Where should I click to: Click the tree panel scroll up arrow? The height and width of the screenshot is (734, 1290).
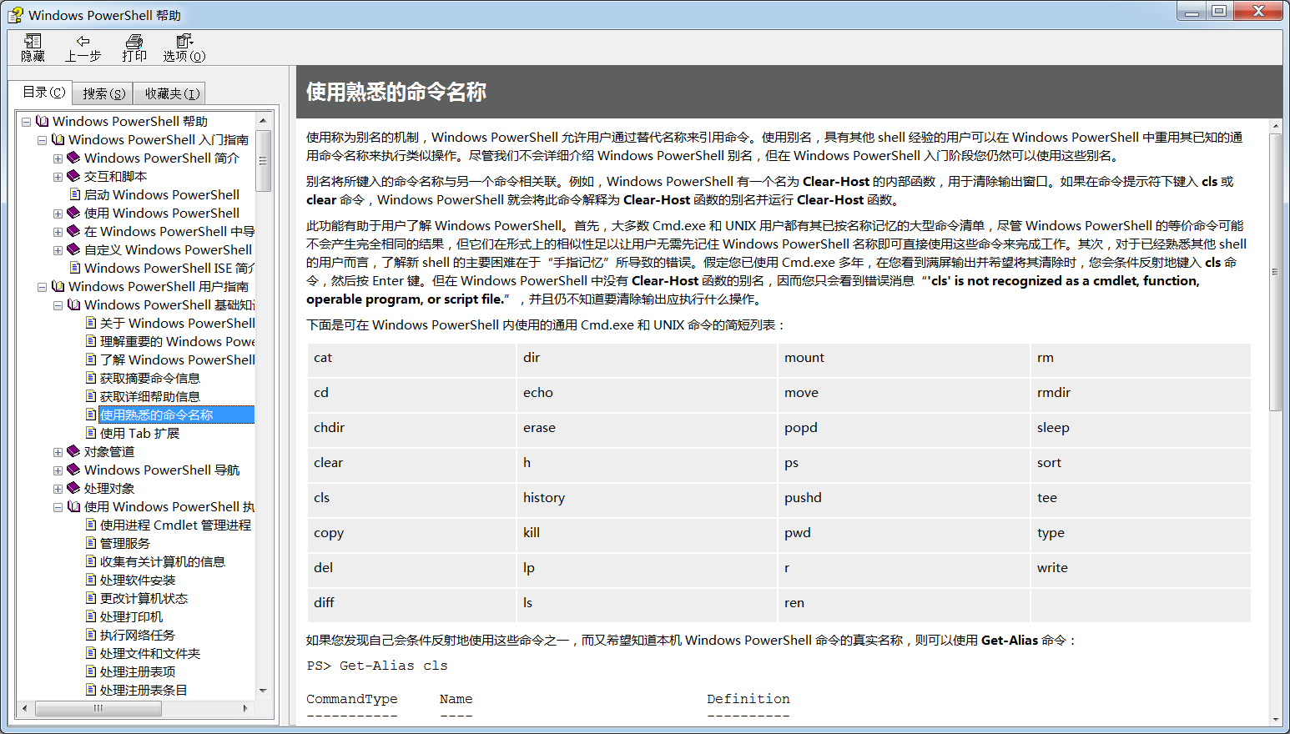click(264, 121)
